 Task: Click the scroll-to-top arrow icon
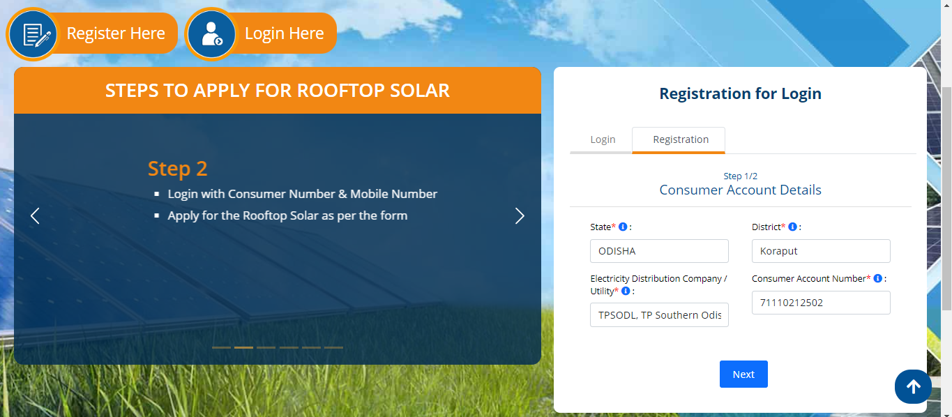coord(913,386)
